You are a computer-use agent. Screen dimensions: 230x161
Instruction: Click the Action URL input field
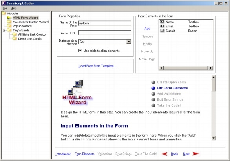[x=105, y=33]
